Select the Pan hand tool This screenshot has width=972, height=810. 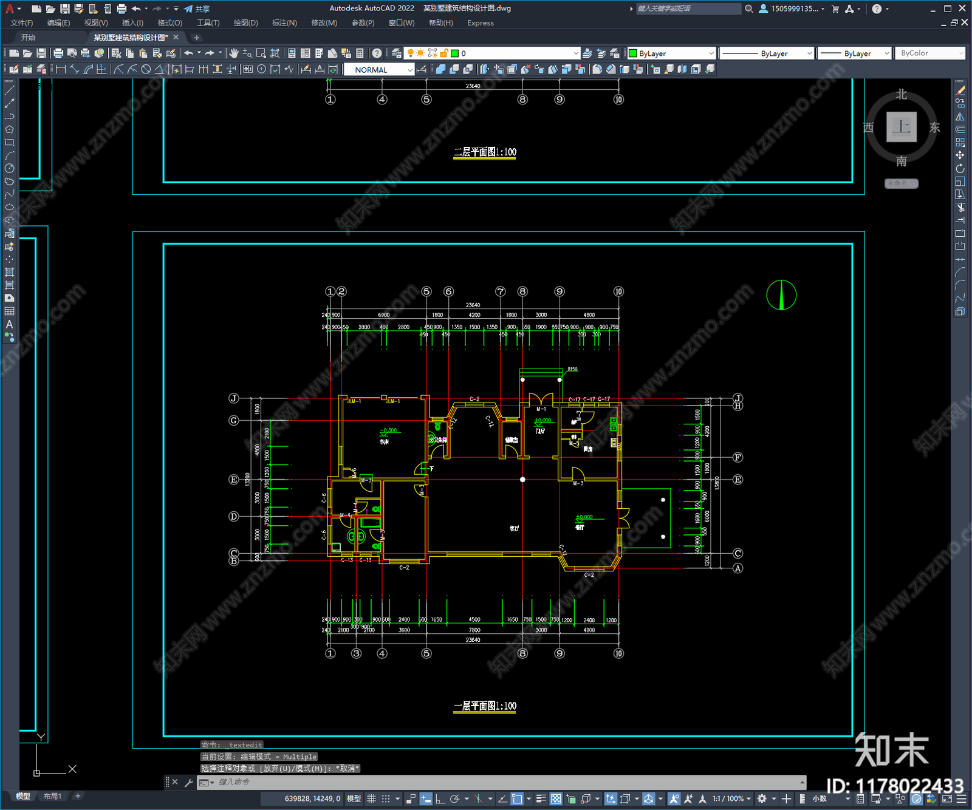pyautogui.click(x=234, y=53)
